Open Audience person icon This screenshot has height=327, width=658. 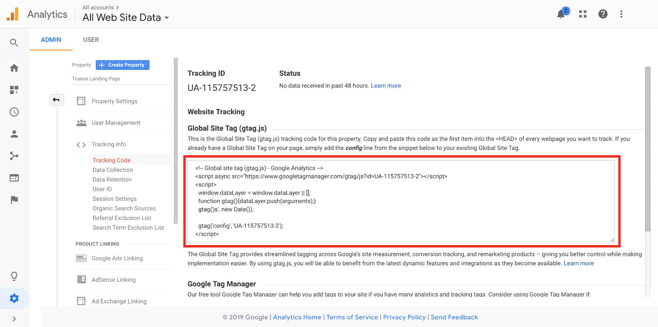(x=14, y=134)
